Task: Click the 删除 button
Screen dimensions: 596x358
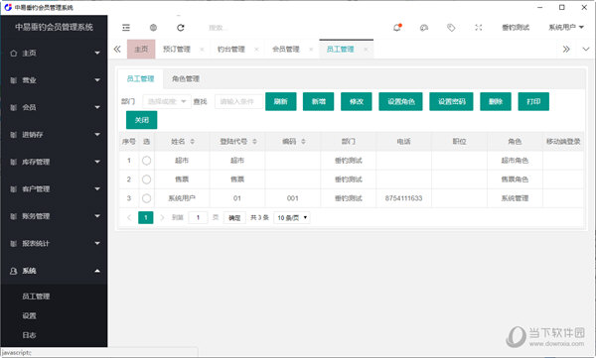Action: coord(496,101)
